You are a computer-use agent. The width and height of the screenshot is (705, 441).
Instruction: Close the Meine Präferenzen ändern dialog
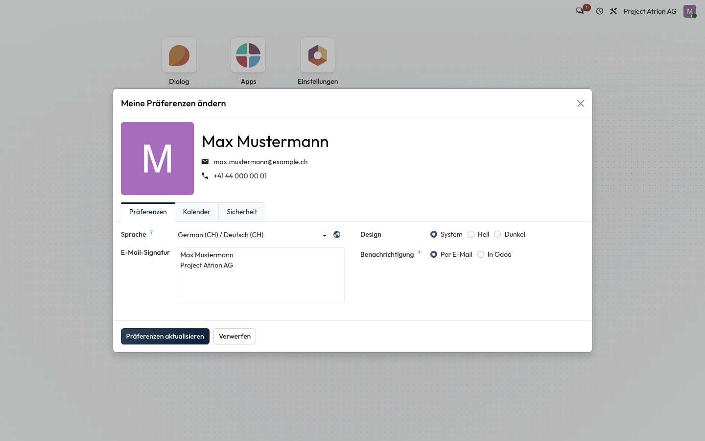tap(581, 103)
